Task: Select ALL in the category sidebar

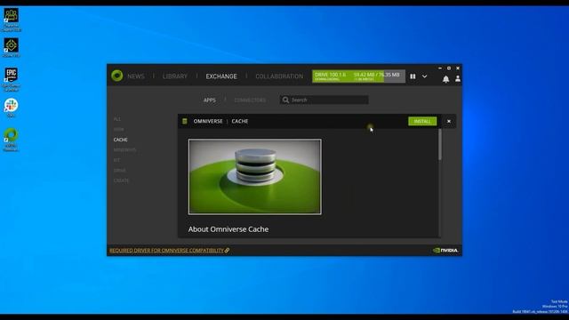Action: [x=116, y=119]
